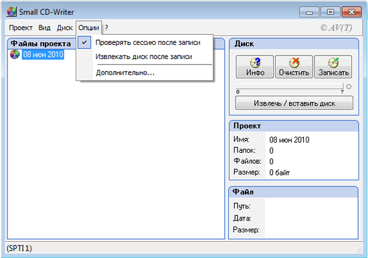Minimize the Small CD-Writer window

pos(309,12)
